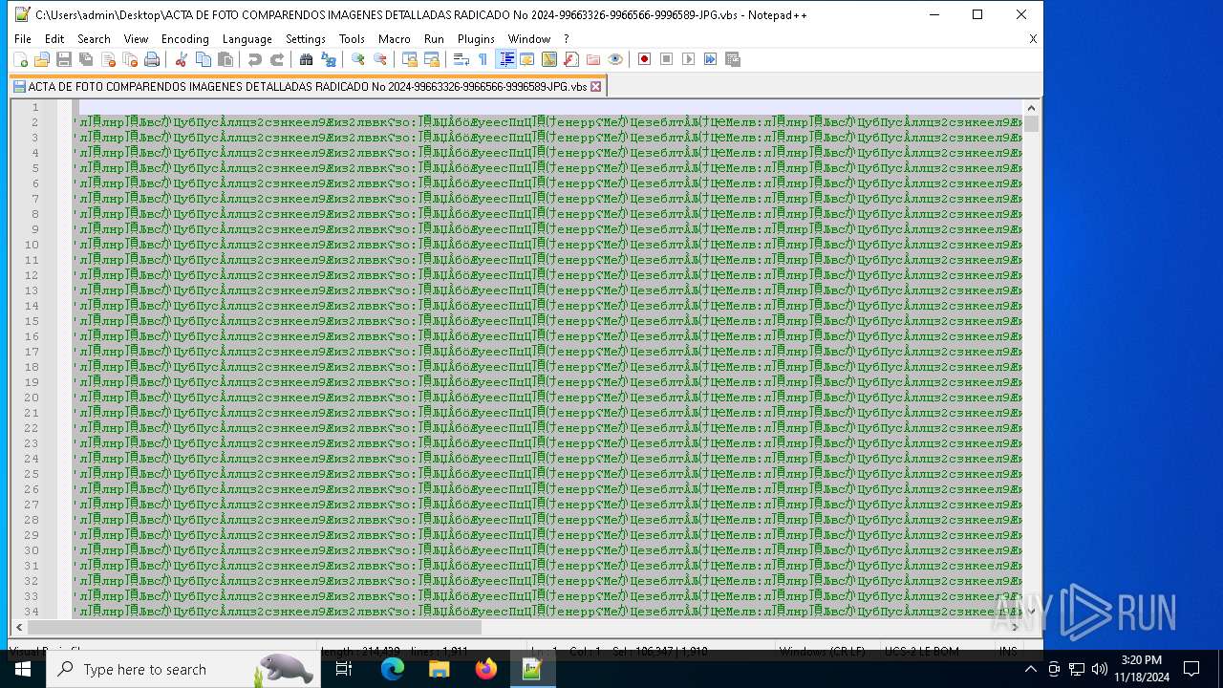This screenshot has height=688, width=1223.
Task: Open the File menu
Action: tap(23, 39)
